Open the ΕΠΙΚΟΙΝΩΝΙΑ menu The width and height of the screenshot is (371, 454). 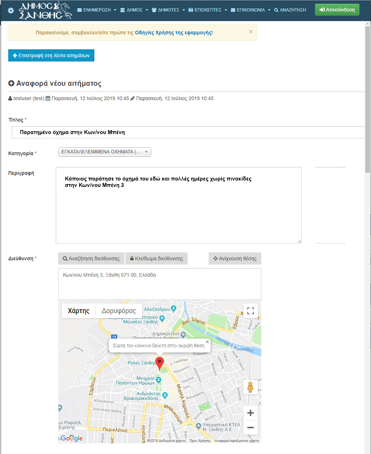tap(251, 10)
